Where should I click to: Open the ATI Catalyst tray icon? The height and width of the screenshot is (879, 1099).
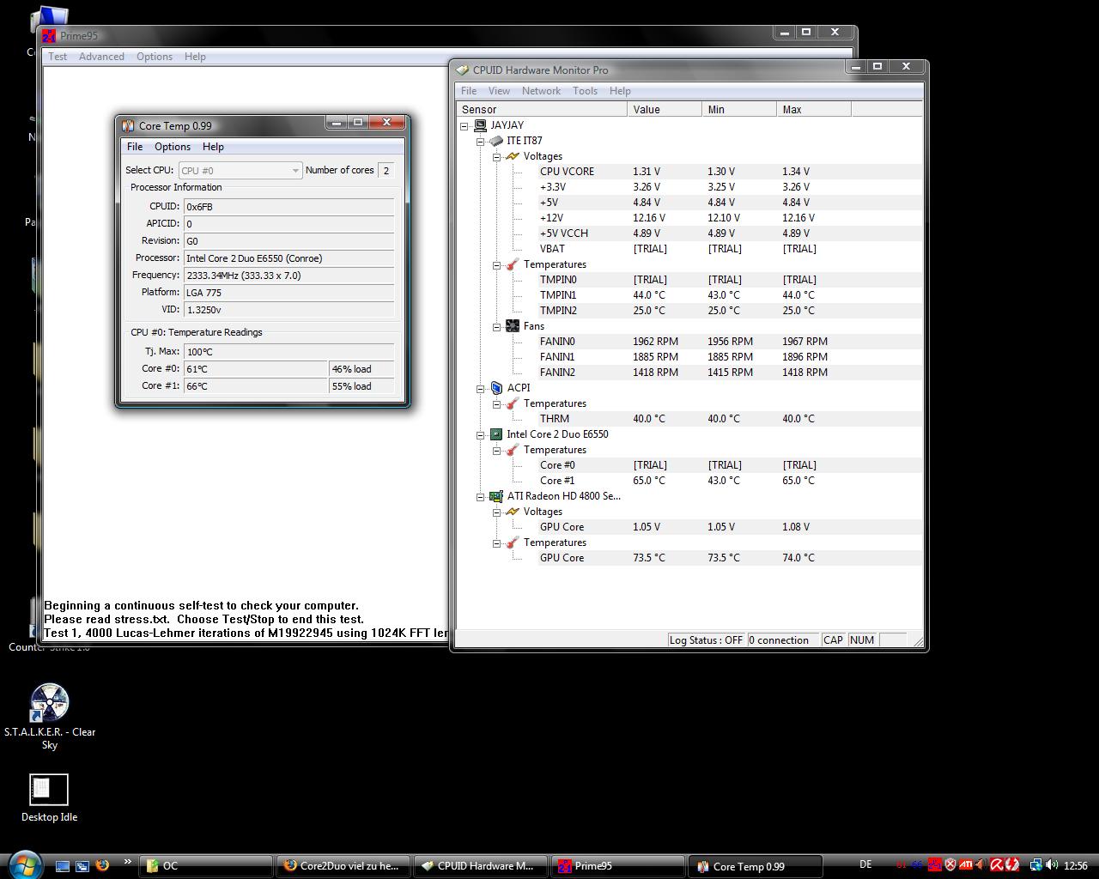[966, 865]
